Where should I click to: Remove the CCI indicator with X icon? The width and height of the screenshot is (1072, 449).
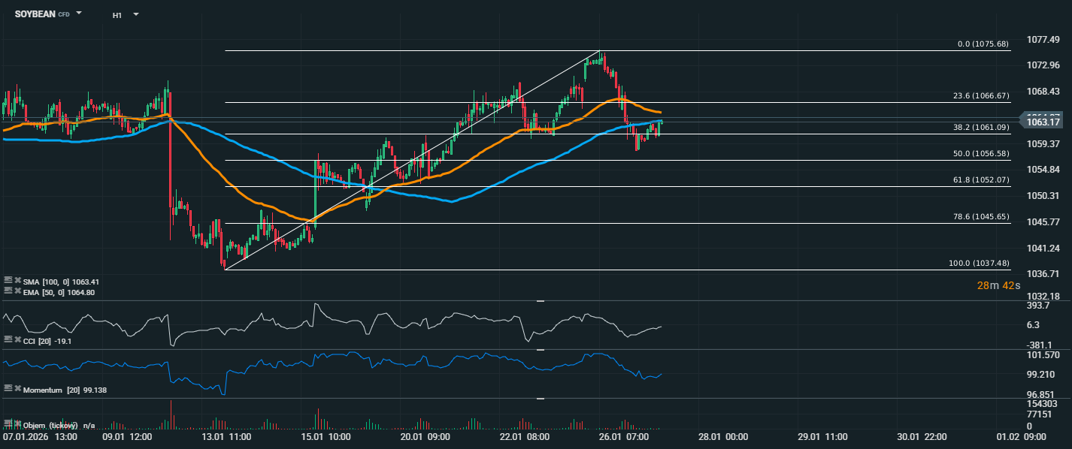(x=17, y=340)
